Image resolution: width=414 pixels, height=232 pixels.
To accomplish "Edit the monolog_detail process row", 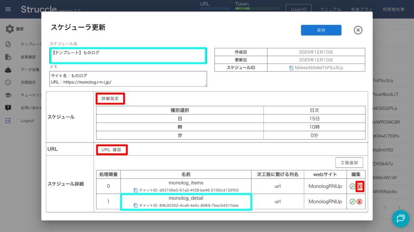I will click(352, 202).
